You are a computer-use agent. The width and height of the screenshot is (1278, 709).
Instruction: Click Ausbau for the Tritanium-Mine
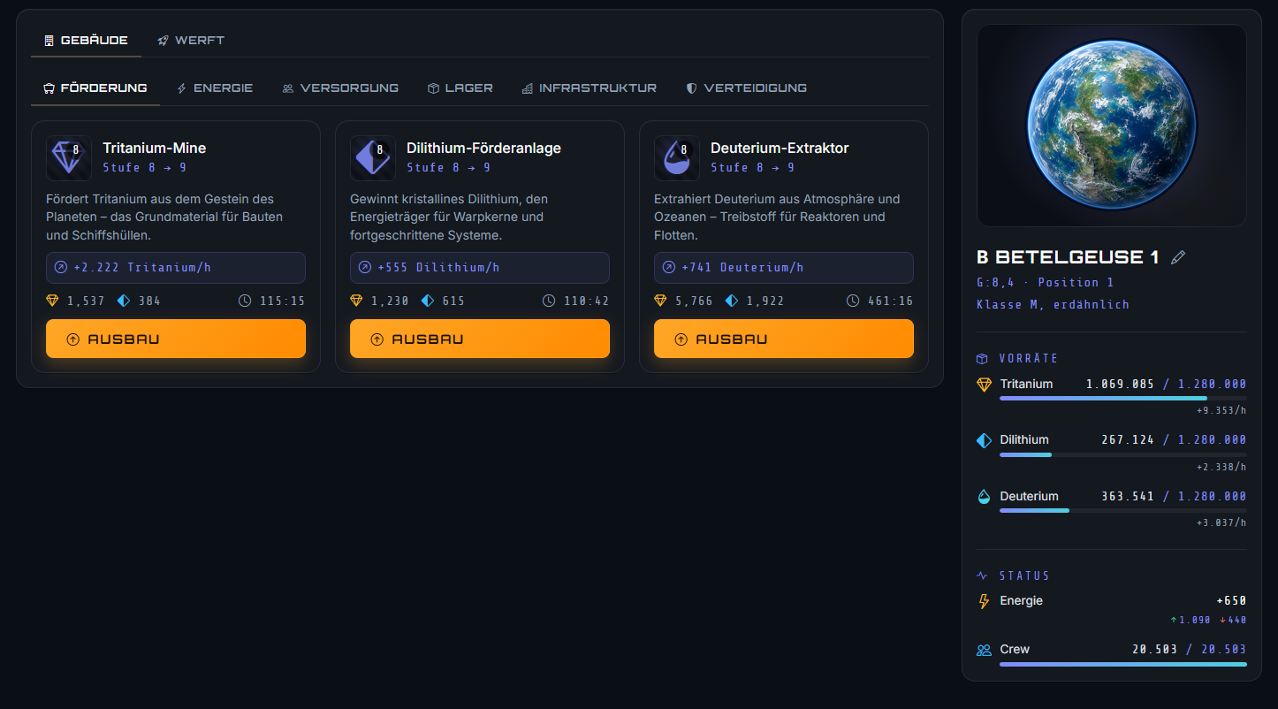click(176, 339)
